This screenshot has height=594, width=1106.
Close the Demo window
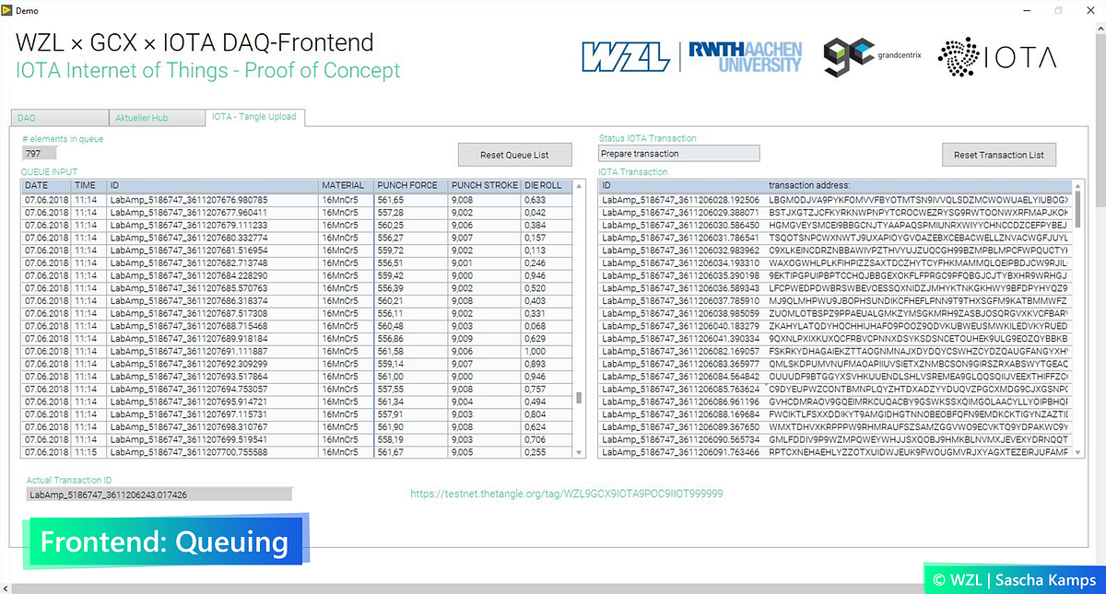point(1089,8)
